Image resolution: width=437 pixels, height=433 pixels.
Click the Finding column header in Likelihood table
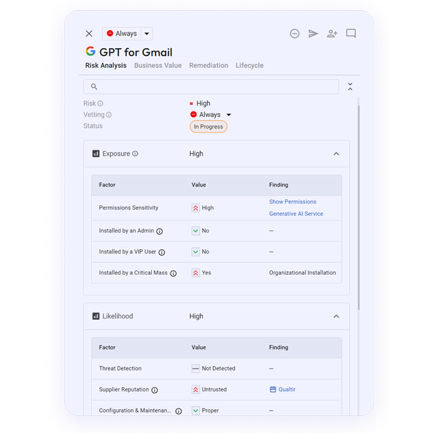click(279, 347)
